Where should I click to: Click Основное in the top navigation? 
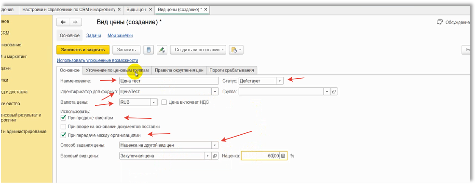pyautogui.click(x=69, y=36)
